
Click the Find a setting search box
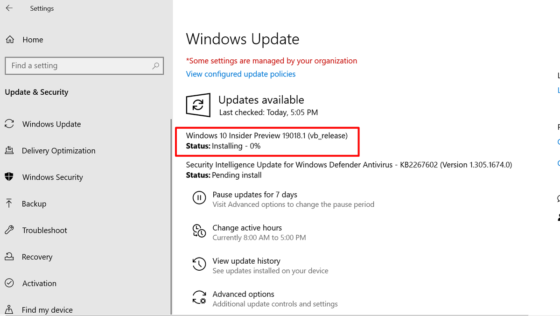coord(84,66)
